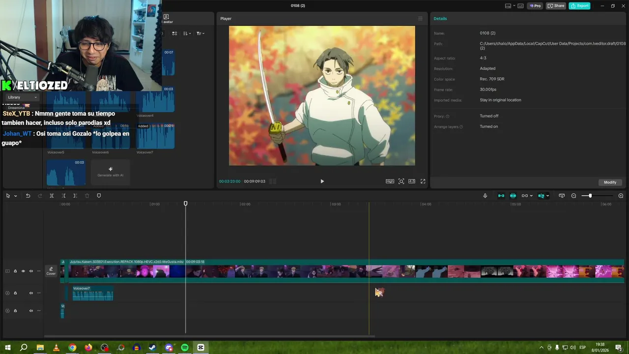This screenshot has width=629, height=354.
Task: Open the Player panel menu icon
Action: [x=420, y=19]
